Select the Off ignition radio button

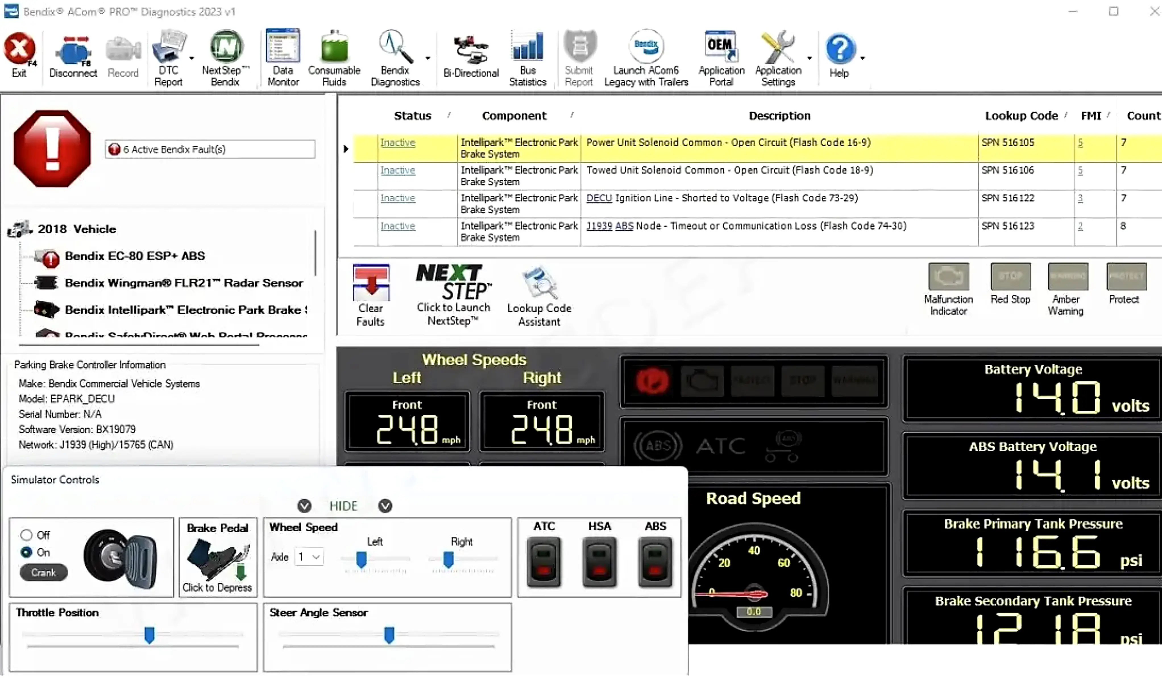[26, 535]
